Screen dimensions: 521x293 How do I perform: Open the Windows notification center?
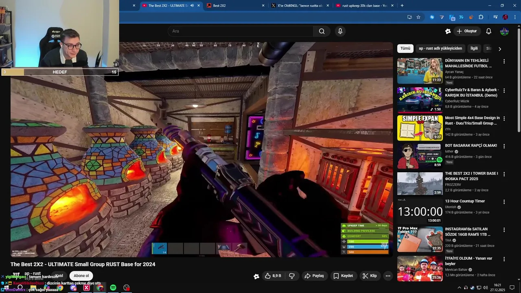pos(512,288)
